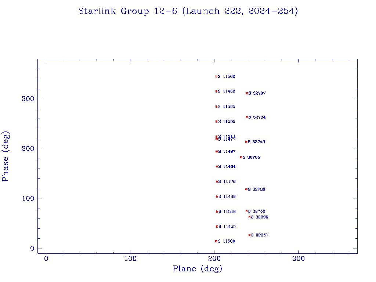This screenshot has height=282, width=376.
Task: Select the S 11502 satellite label
Action: coord(227,122)
